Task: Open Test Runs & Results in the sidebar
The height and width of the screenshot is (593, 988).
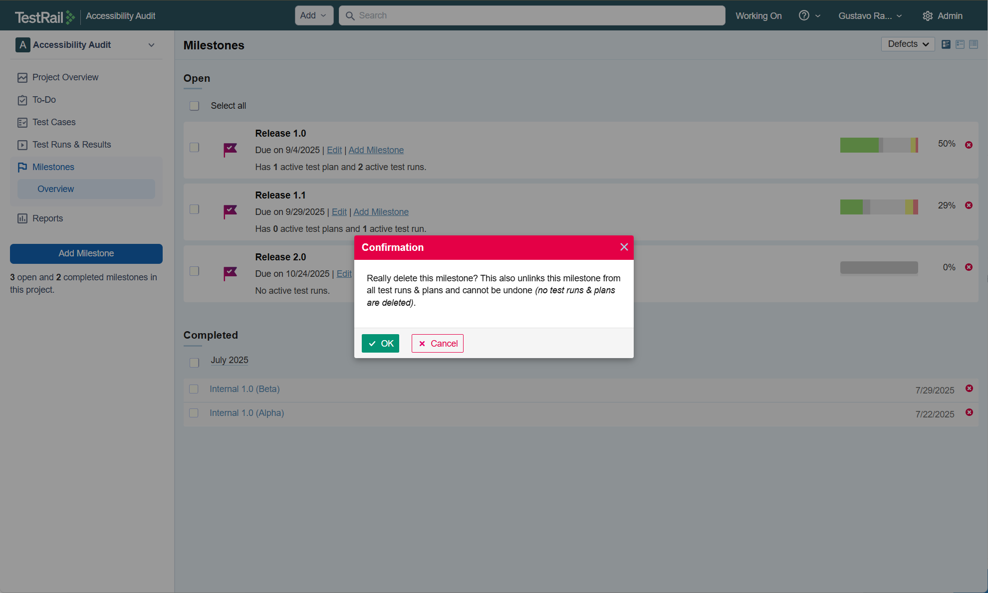Action: (x=71, y=145)
